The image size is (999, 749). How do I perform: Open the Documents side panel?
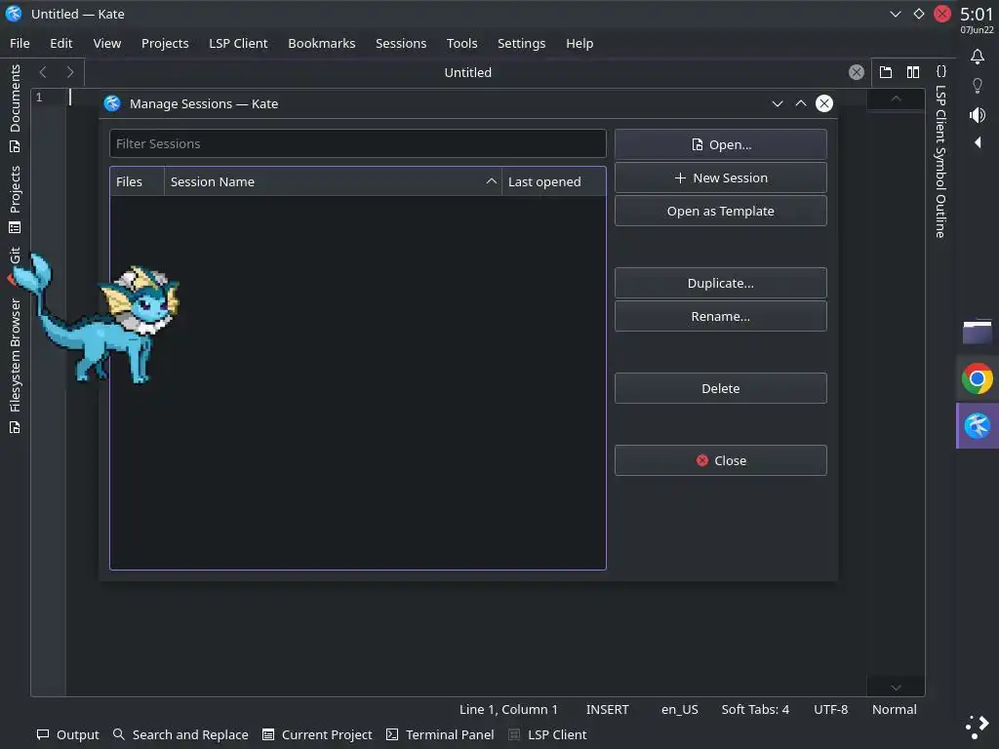(x=15, y=108)
